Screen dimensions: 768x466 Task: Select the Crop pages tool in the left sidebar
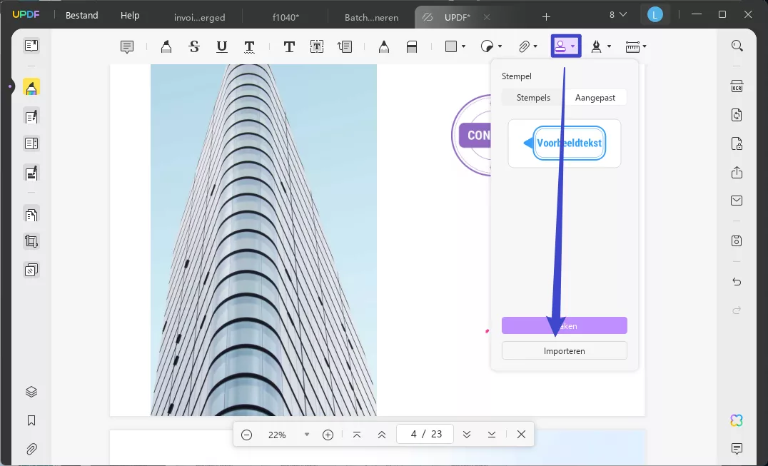31,240
